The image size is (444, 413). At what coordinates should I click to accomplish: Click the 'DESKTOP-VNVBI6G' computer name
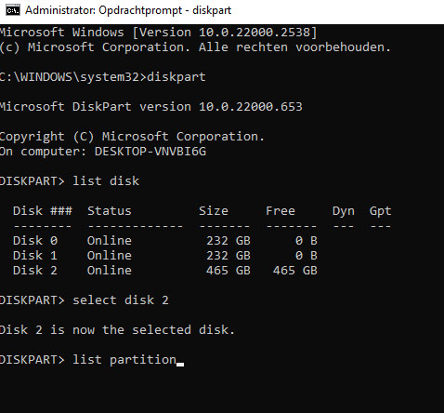150,152
